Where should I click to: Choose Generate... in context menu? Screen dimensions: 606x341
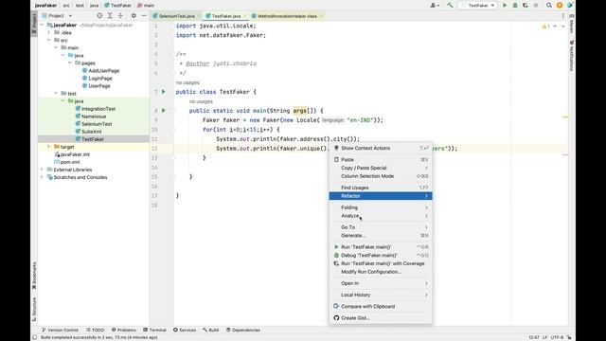381,236
